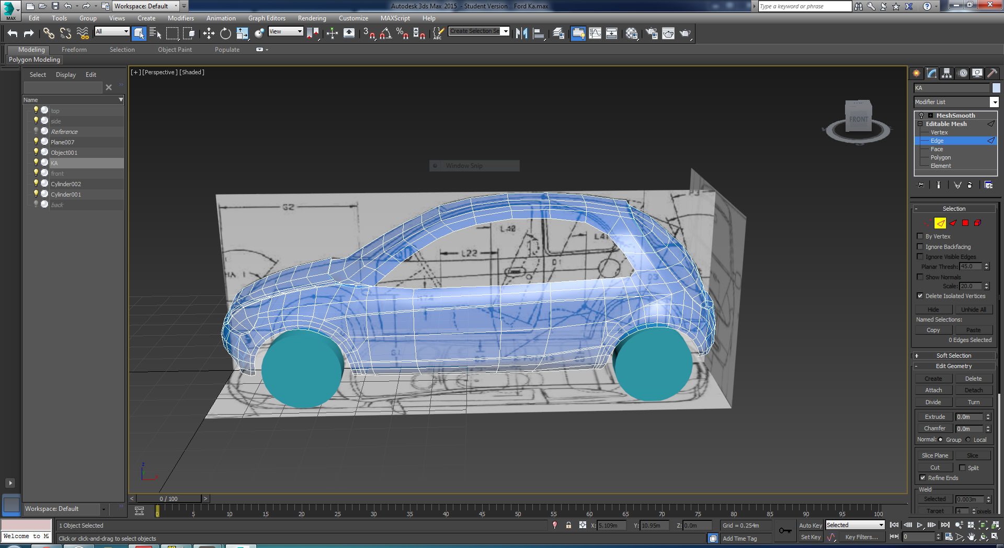Screen dimensions: 1004x548
Task: Expand the MeshSmooth modifier plus box
Action: click(930, 116)
